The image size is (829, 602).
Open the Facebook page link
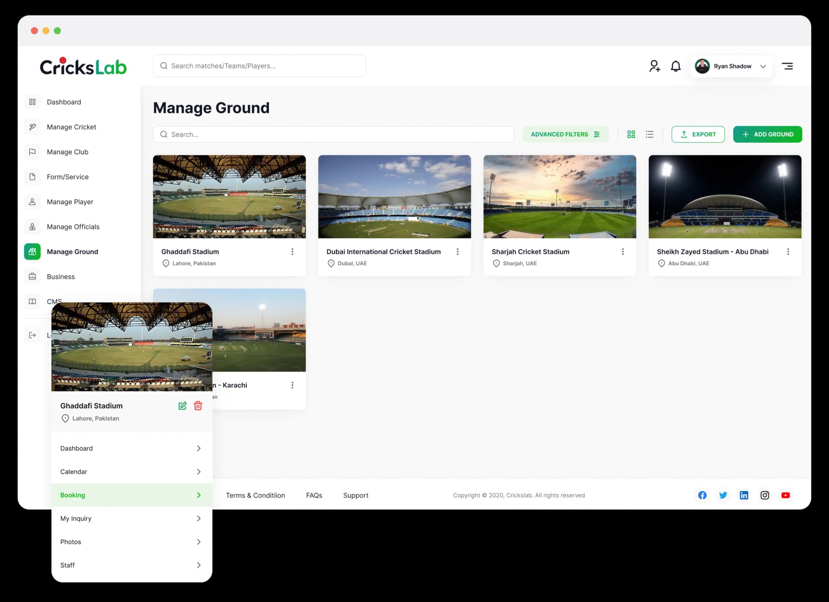pos(702,495)
